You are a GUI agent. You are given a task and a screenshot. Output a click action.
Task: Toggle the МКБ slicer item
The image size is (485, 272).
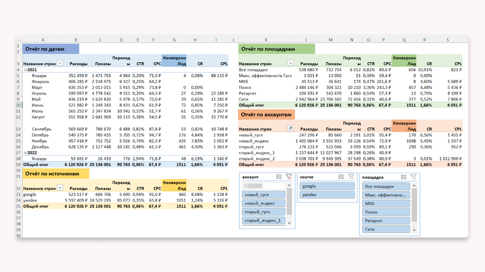click(386, 203)
